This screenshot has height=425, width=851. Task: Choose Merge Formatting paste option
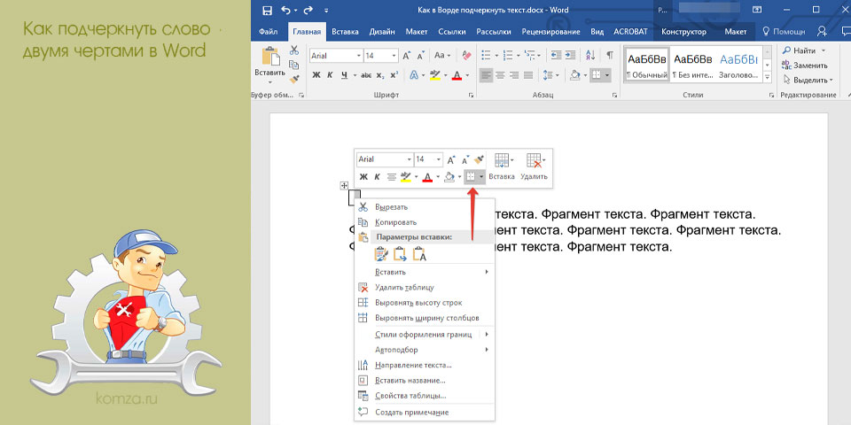click(401, 254)
